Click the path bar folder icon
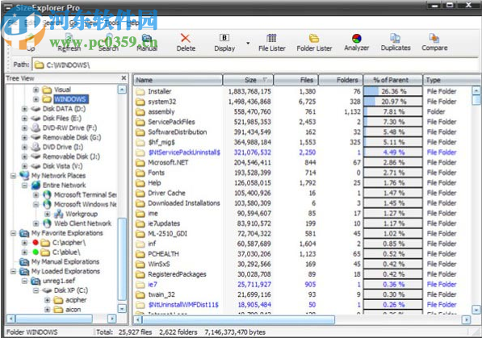 (x=39, y=65)
